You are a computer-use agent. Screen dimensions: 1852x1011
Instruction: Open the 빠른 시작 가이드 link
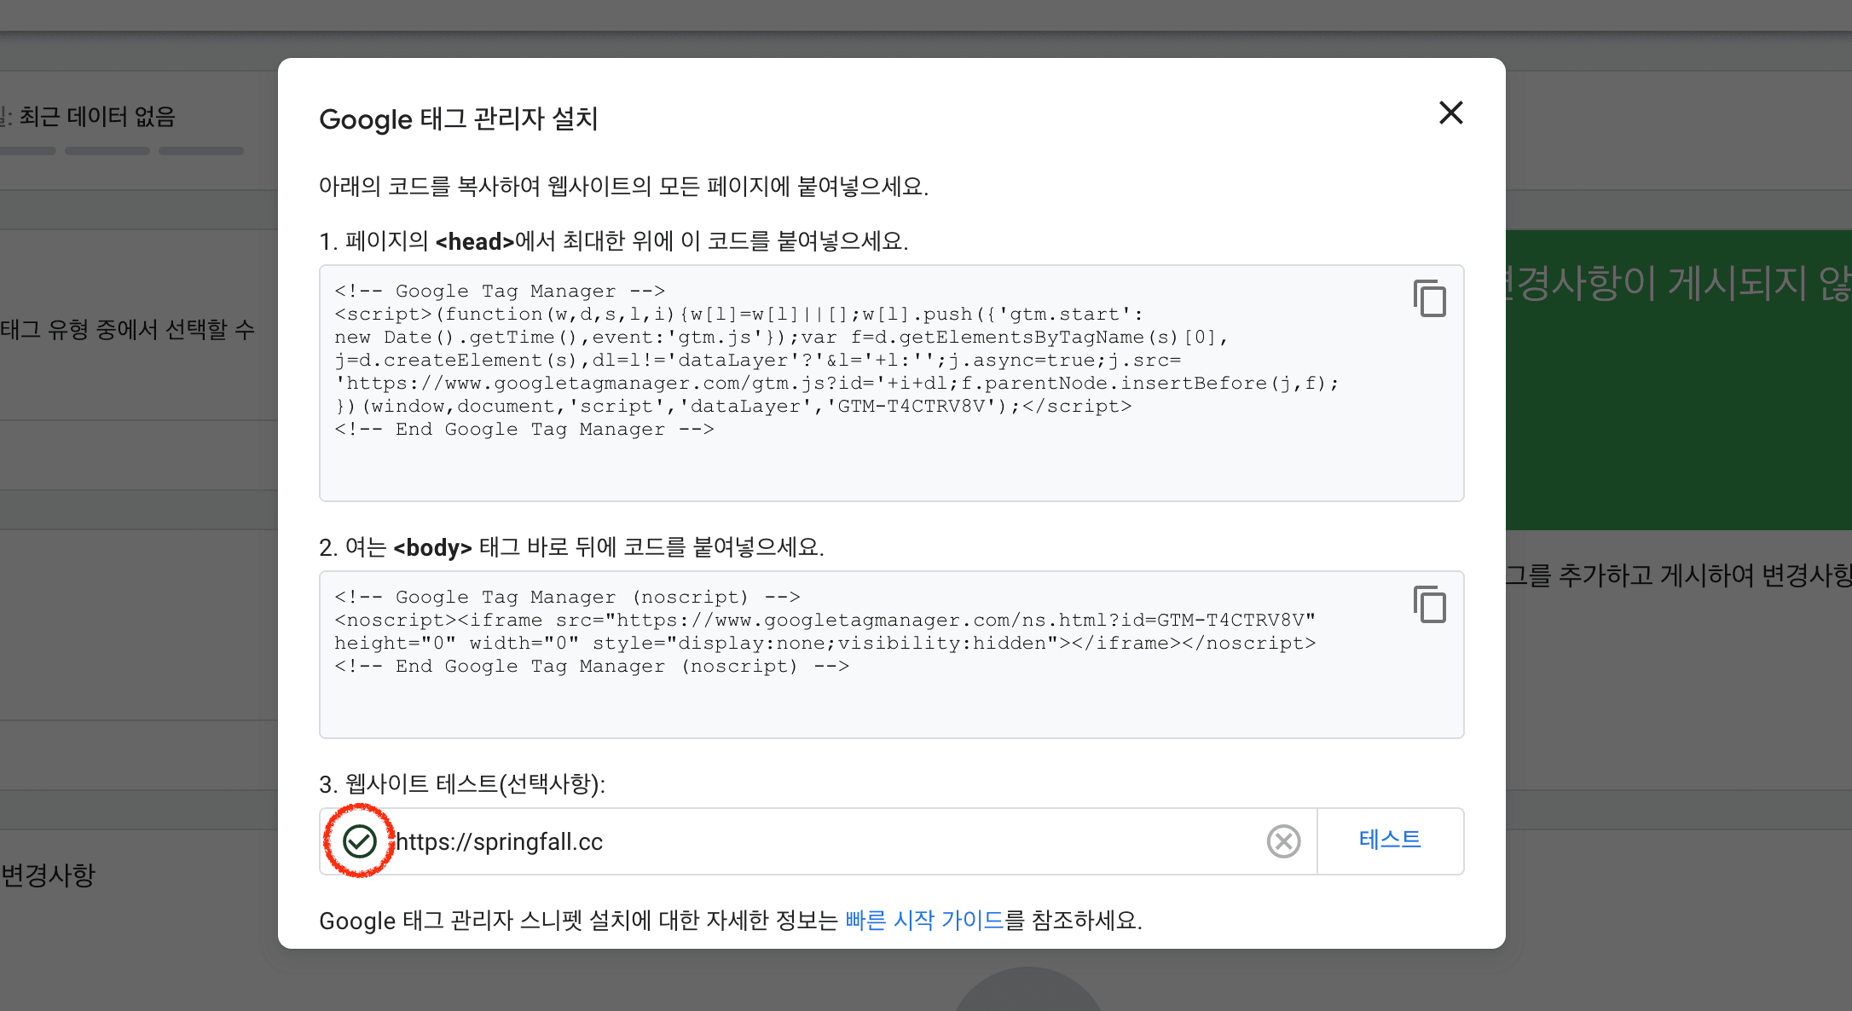[x=923, y=921]
